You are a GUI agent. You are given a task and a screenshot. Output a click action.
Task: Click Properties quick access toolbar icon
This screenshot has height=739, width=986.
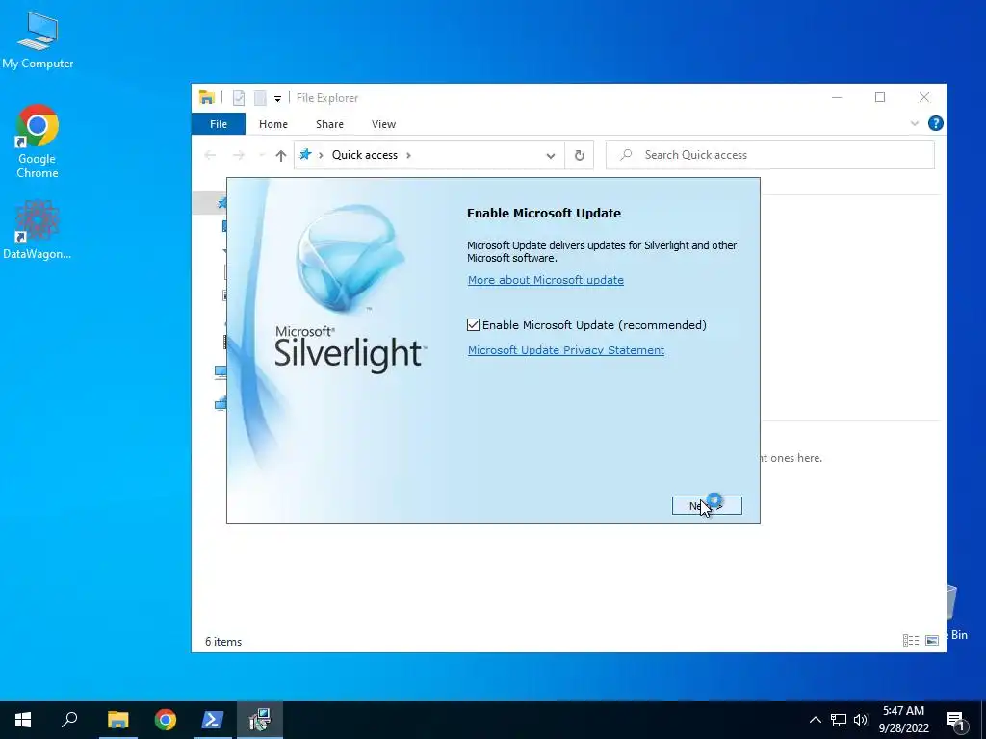click(x=239, y=98)
